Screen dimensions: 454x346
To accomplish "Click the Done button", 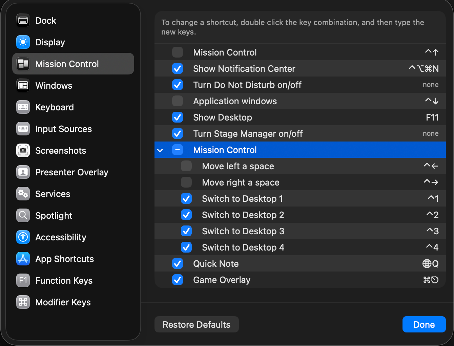I will (x=424, y=324).
